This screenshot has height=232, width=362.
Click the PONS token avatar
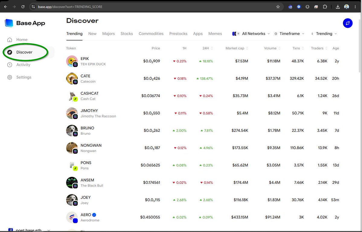coord(72,165)
